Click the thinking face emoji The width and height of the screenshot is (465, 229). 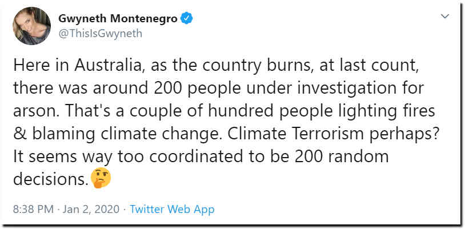pos(101,179)
